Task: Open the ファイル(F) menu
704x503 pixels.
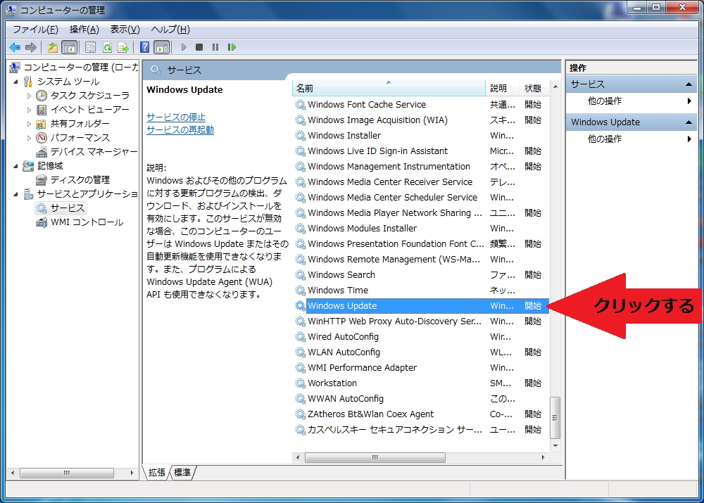Action: (x=35, y=30)
